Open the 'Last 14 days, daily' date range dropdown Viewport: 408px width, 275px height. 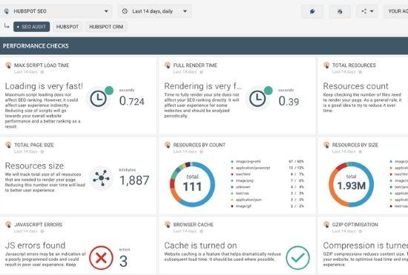click(154, 11)
